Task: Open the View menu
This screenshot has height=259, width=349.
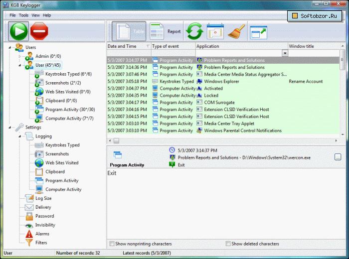Action: coord(36,15)
